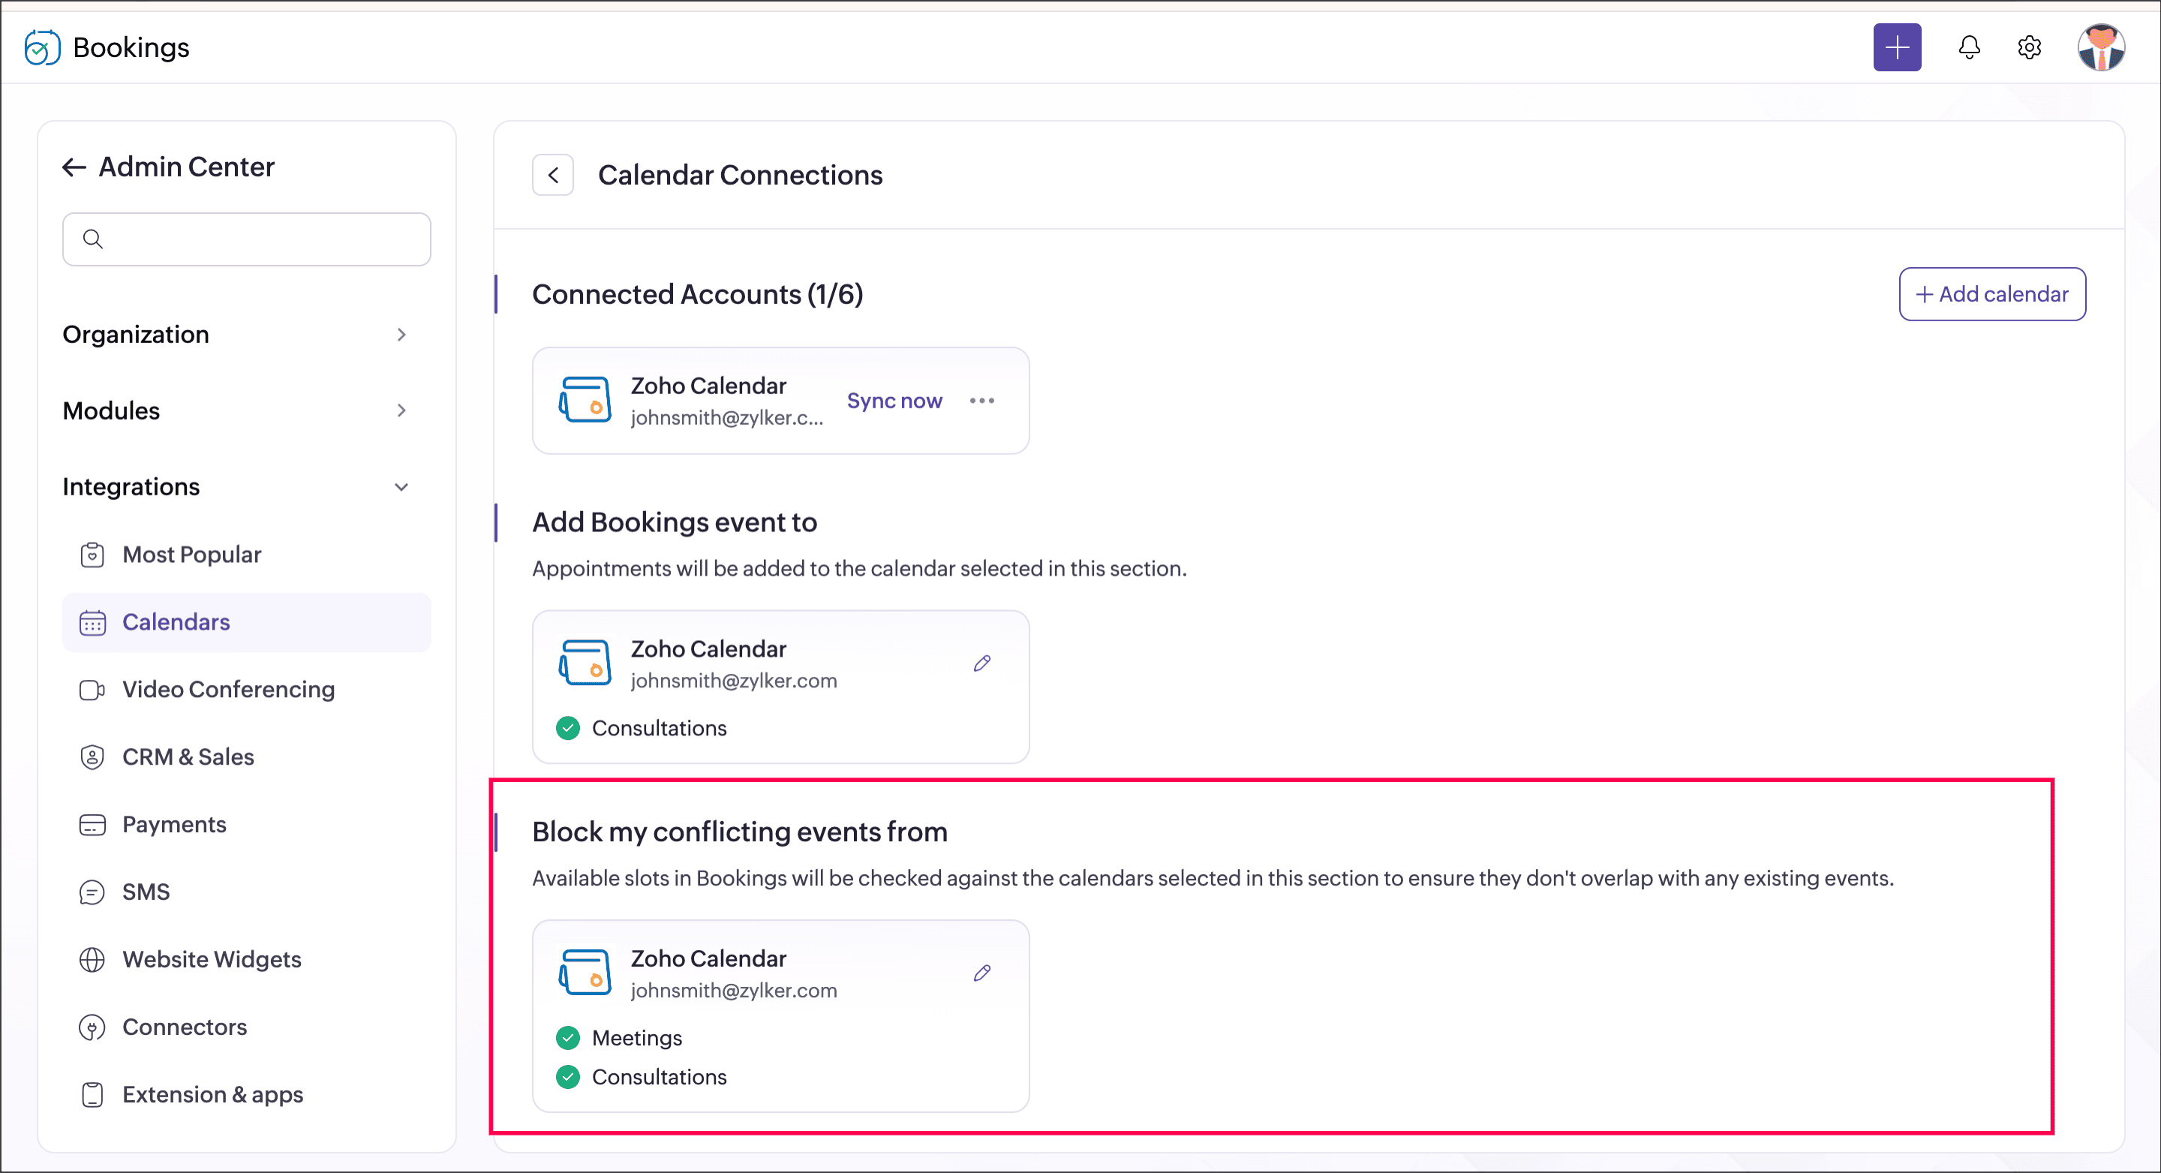Click the CRM & Sales shield icon
The height and width of the screenshot is (1173, 2161).
coord(92,756)
